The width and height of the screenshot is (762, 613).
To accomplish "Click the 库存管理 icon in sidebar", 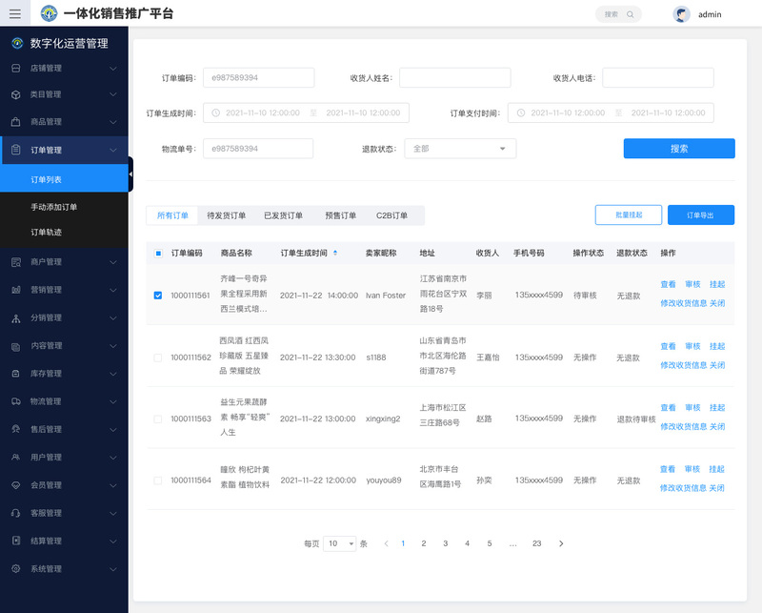I will 15,374.
